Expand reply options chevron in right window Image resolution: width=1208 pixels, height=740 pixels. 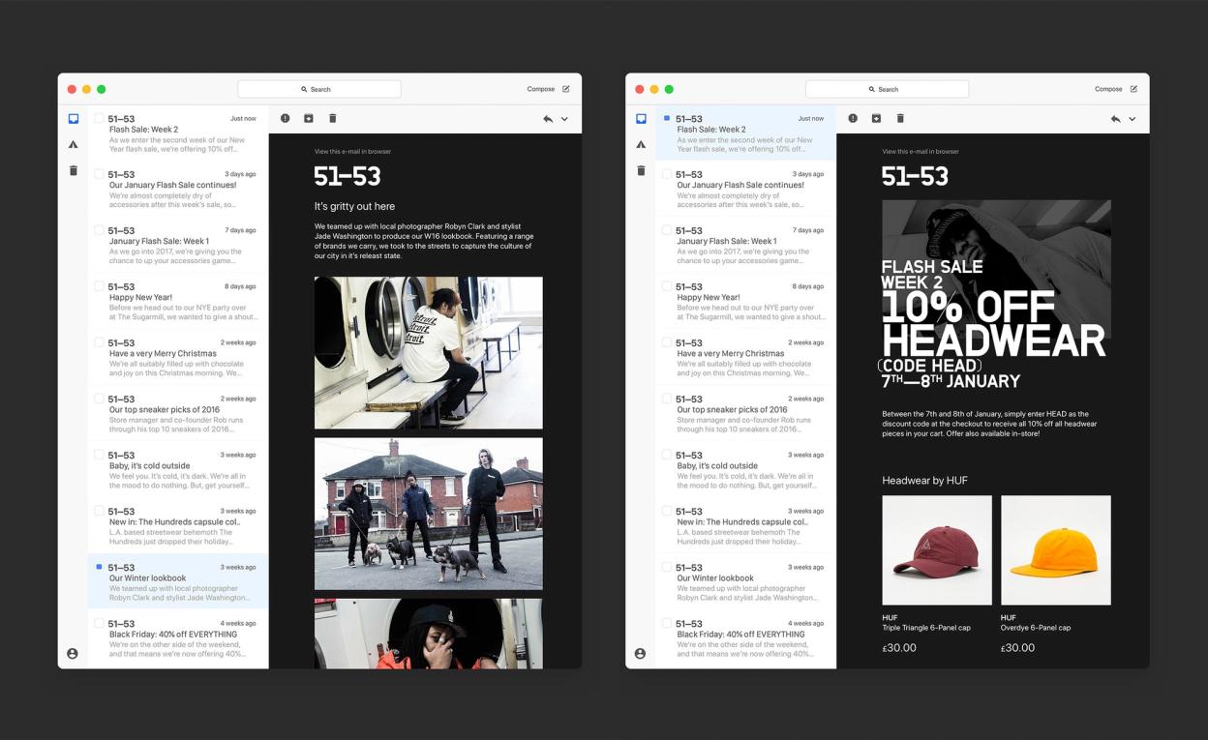1132,119
